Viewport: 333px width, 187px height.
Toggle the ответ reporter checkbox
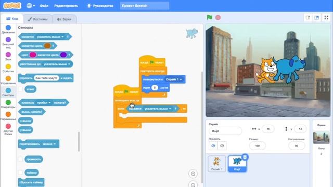tap(20, 89)
